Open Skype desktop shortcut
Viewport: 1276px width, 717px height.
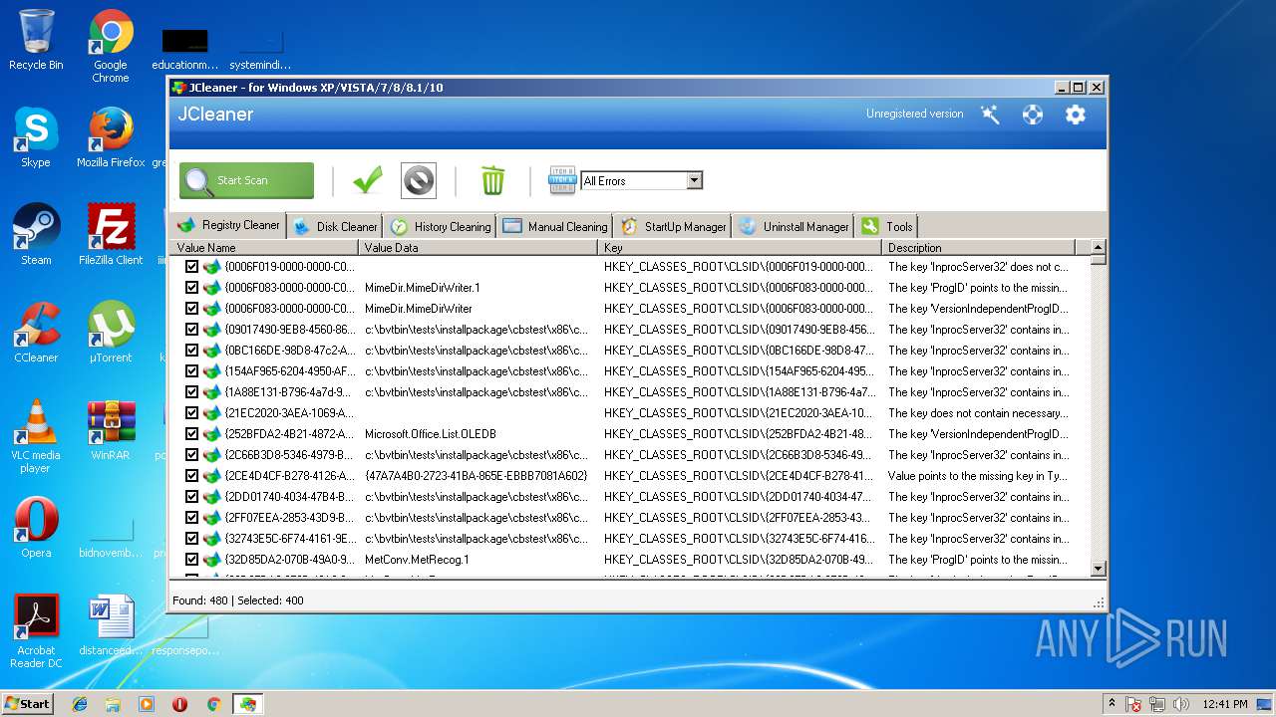tap(36, 137)
